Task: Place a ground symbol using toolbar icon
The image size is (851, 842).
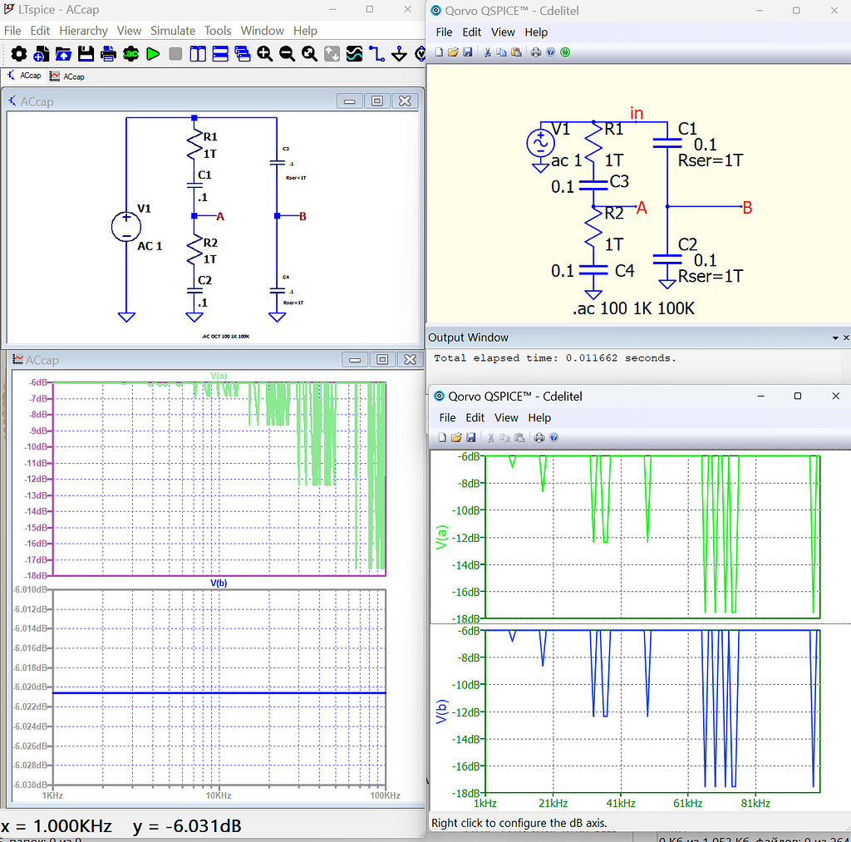Action: pyautogui.click(x=399, y=54)
